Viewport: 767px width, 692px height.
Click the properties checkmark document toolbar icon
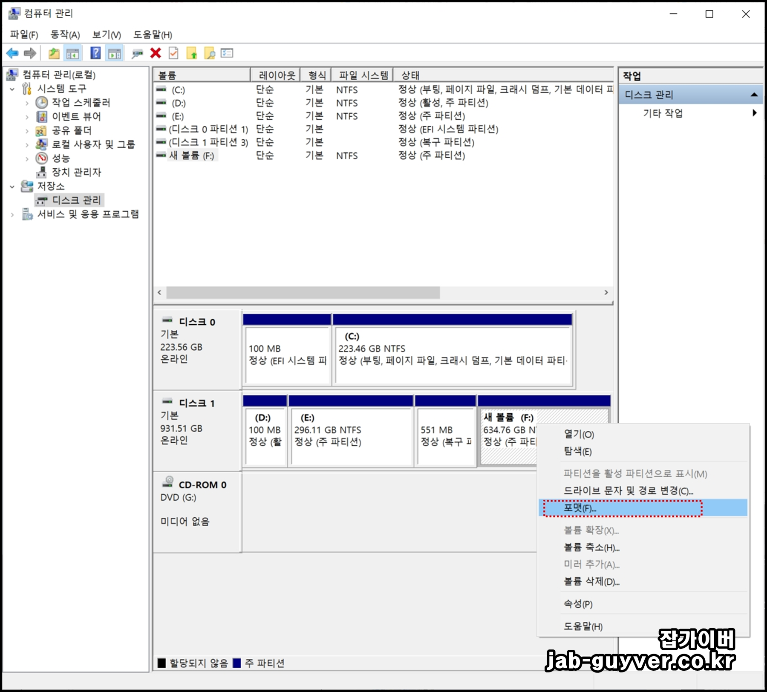pos(173,53)
